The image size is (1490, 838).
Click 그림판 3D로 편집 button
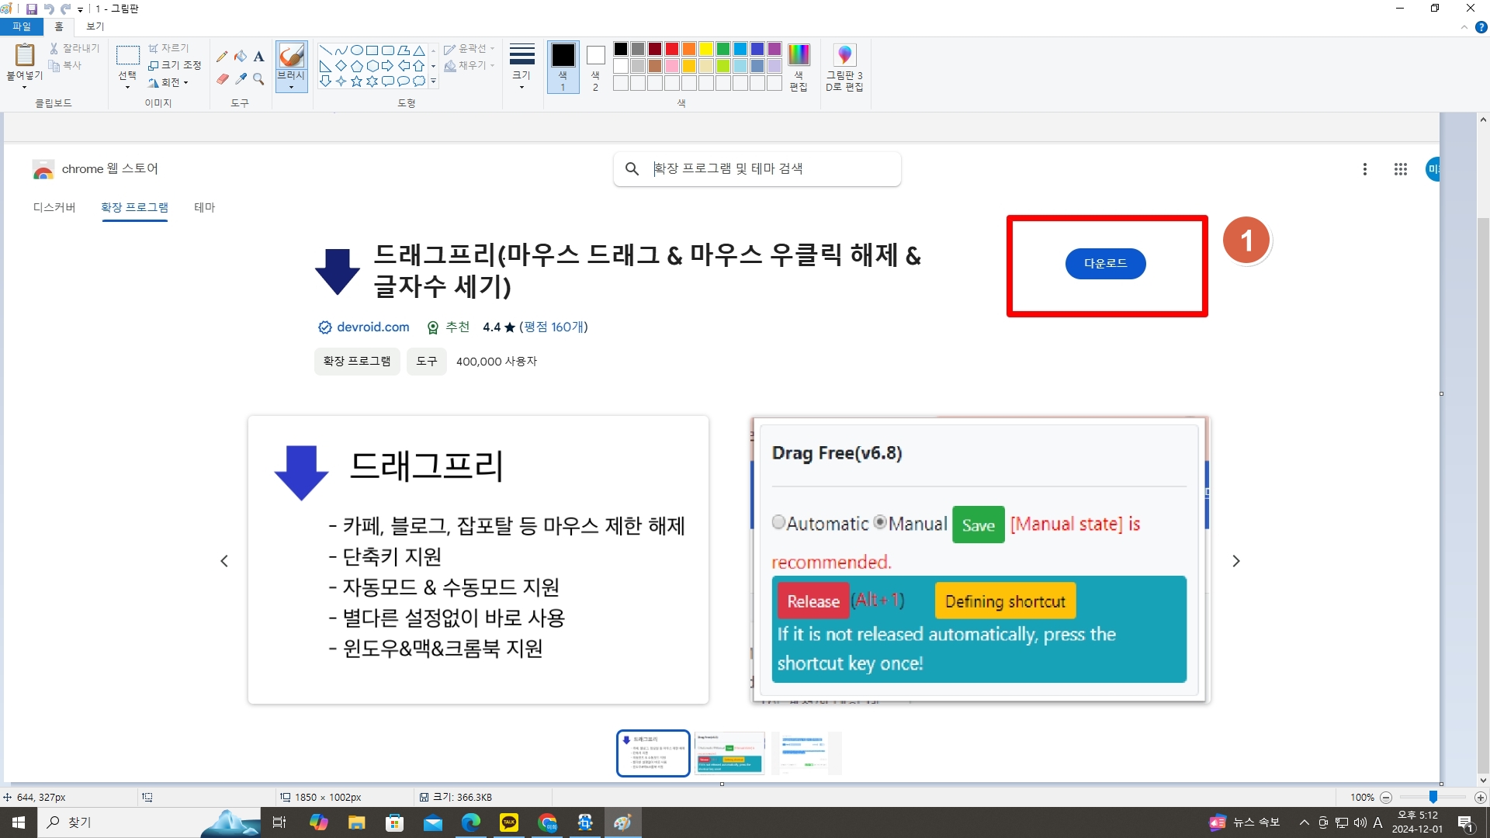pos(844,68)
